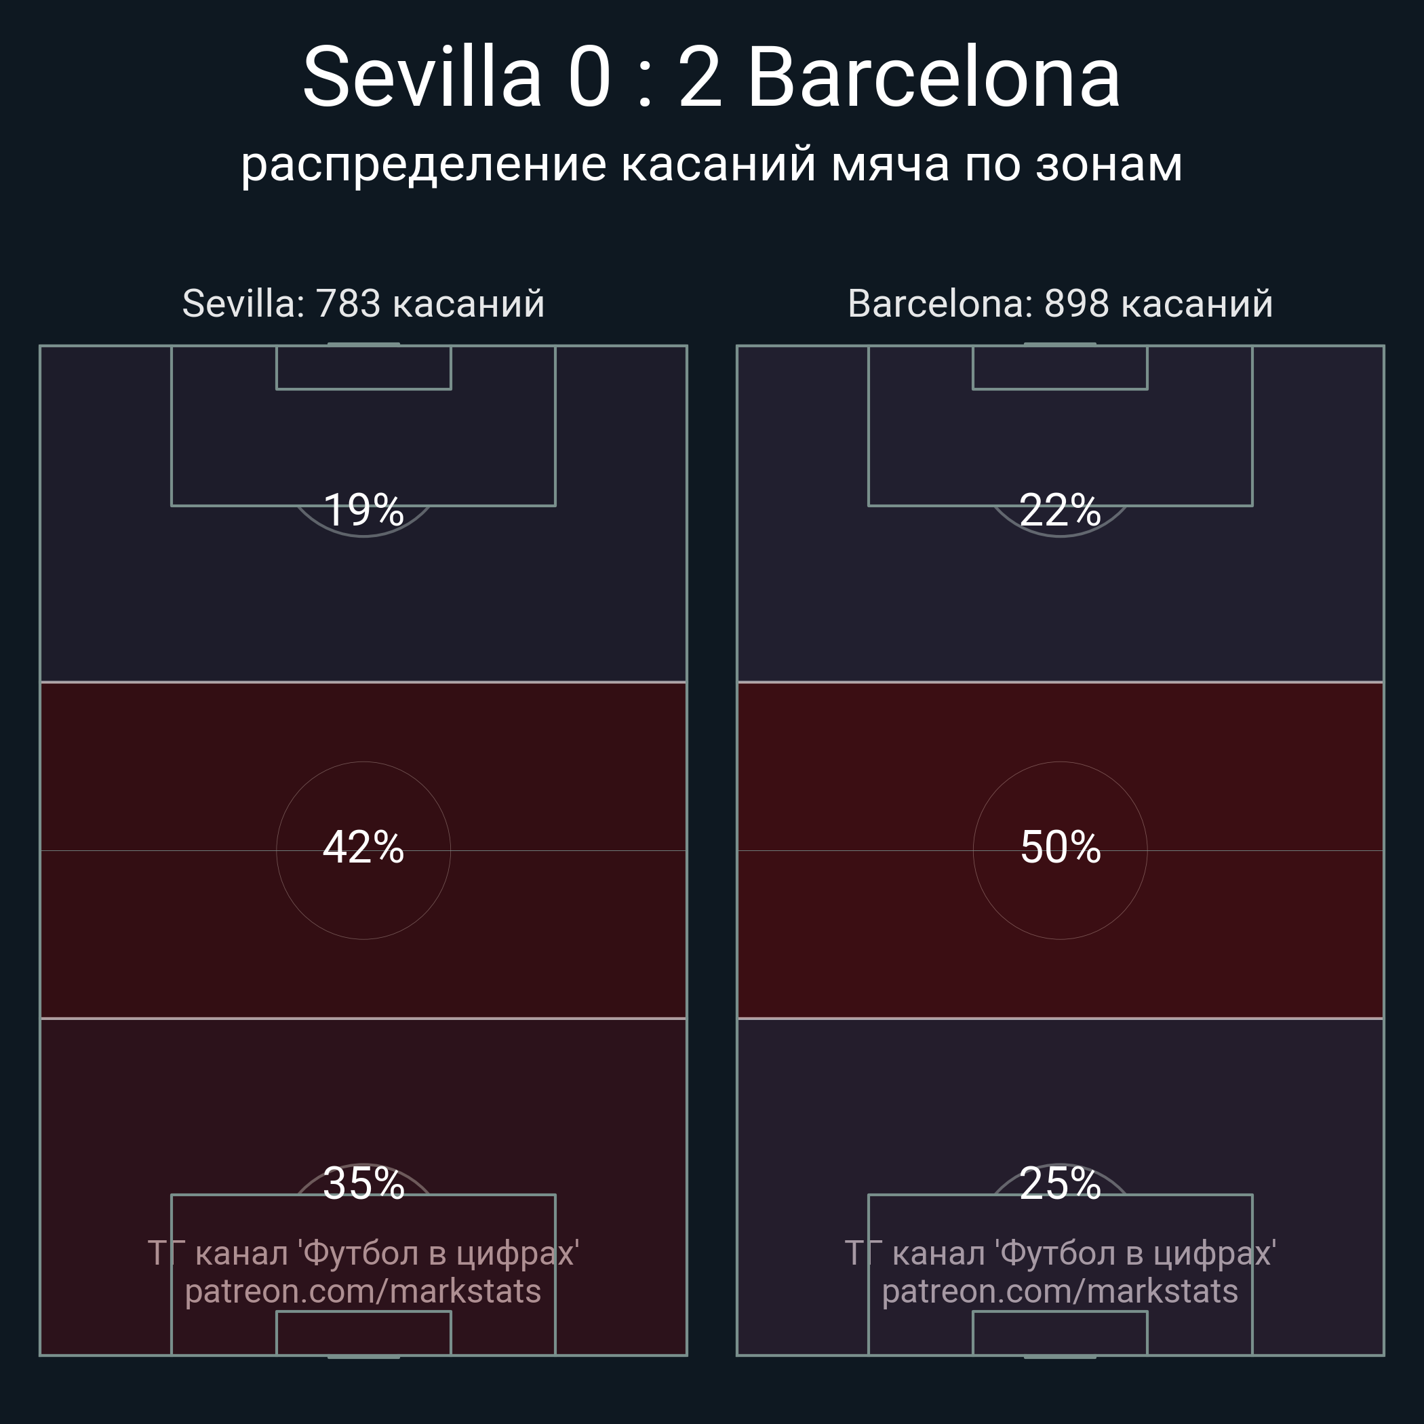The height and width of the screenshot is (1424, 1424).
Task: Click the bottom six-yard box on Sevilla pitch
Action: point(363,1332)
